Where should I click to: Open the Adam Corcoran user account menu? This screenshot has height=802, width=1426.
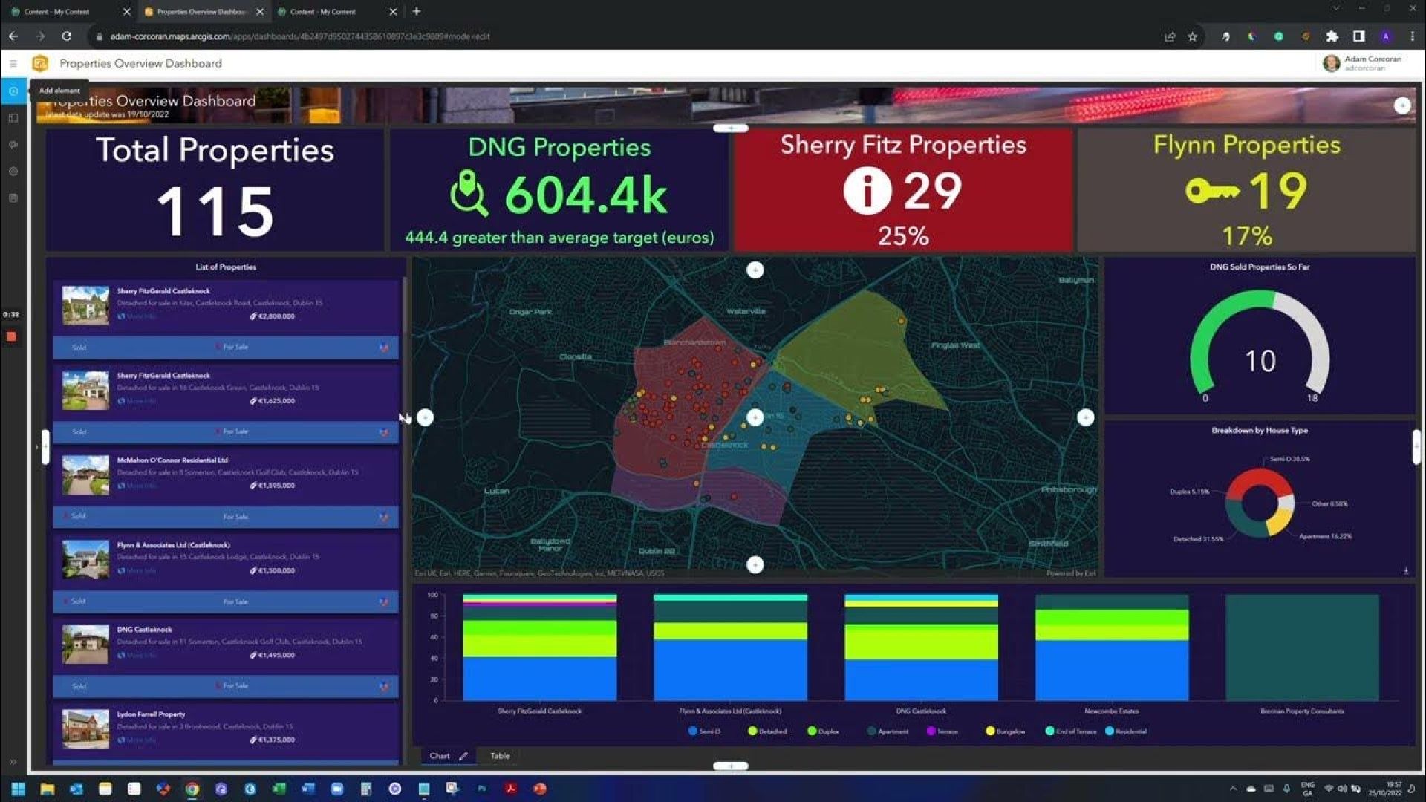coord(1363,63)
